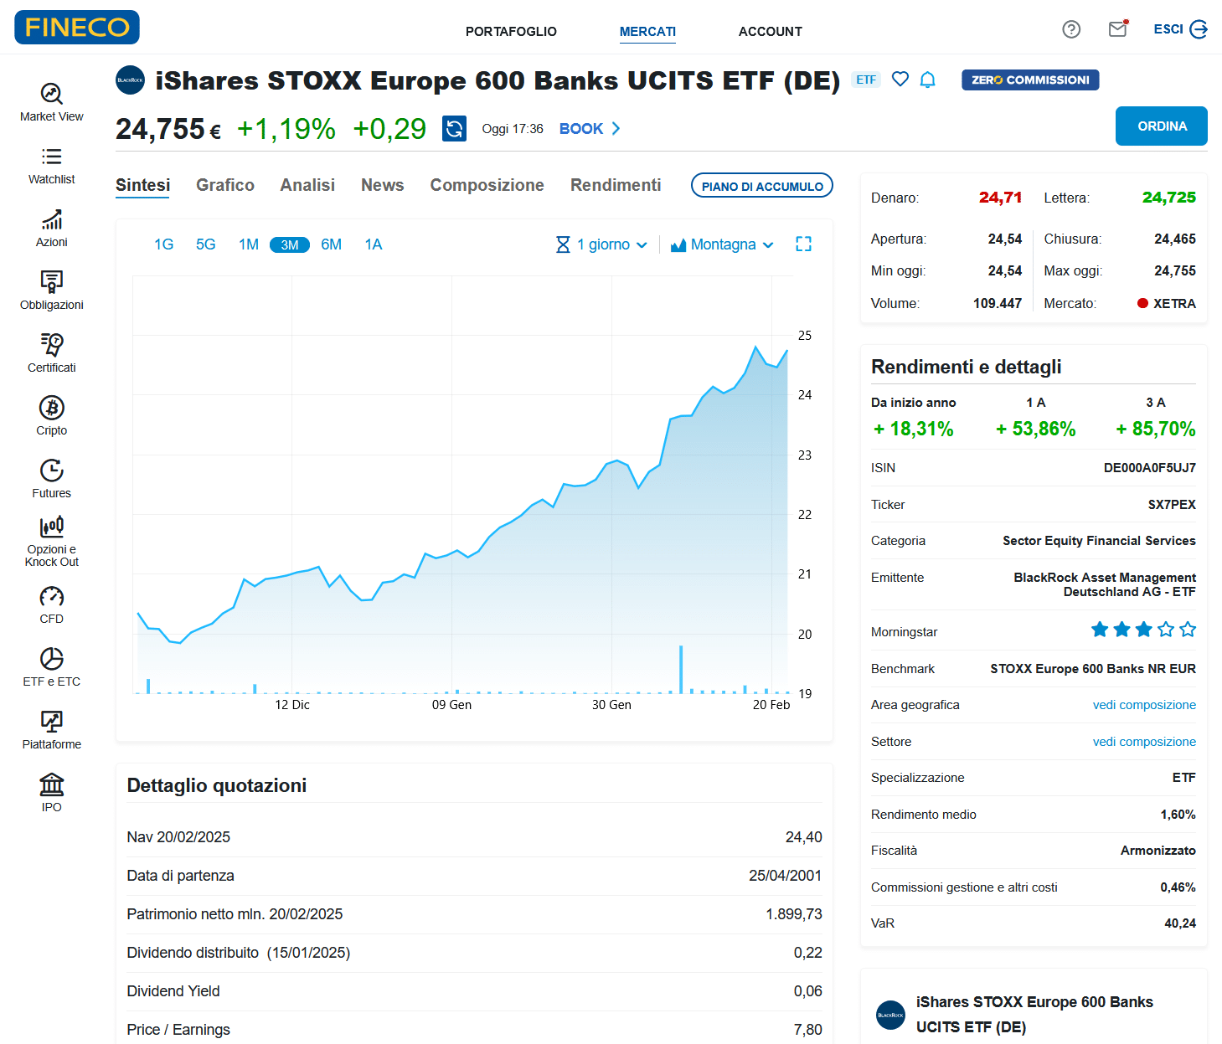Image resolution: width=1222 pixels, height=1044 pixels.
Task: Open MERCATI in top menu
Action: [x=647, y=32]
